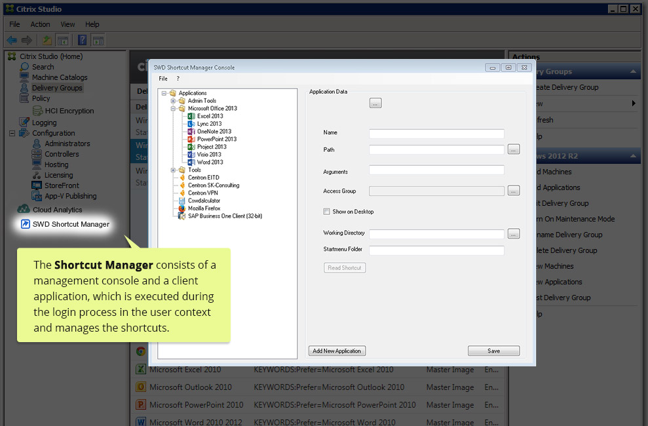Click the Up one level folder toolbar icon
Viewport: 648px width, 426px height.
point(47,40)
